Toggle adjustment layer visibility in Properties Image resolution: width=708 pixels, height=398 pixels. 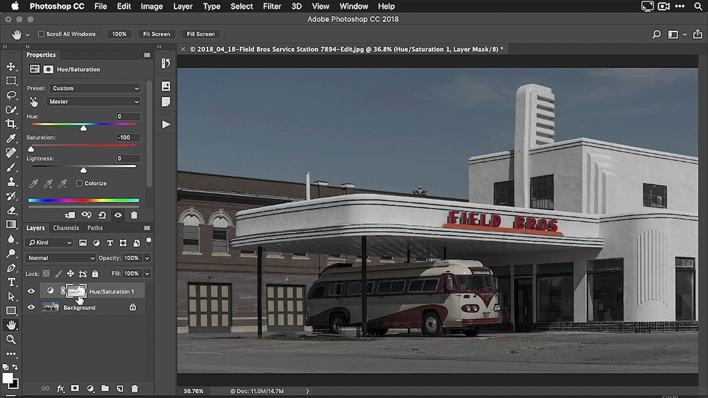click(118, 215)
